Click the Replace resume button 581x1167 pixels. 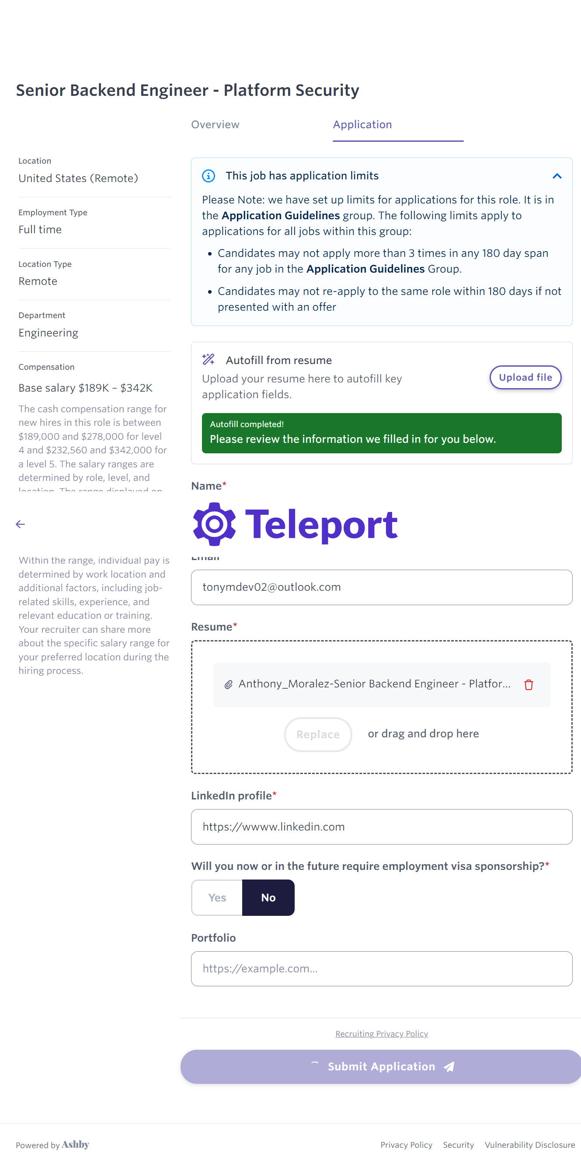[x=318, y=734]
